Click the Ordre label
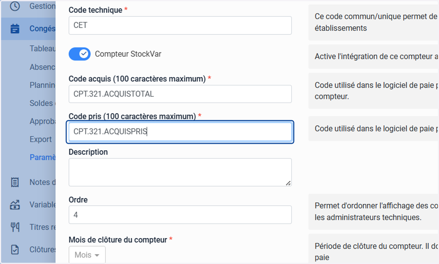Screen dimensions: 439x264 (x=78, y=200)
